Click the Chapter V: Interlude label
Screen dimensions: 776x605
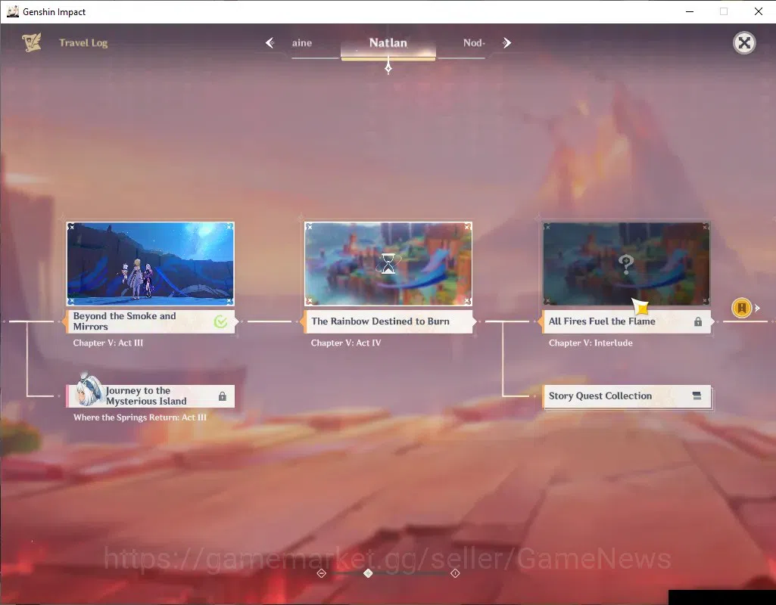[591, 343]
